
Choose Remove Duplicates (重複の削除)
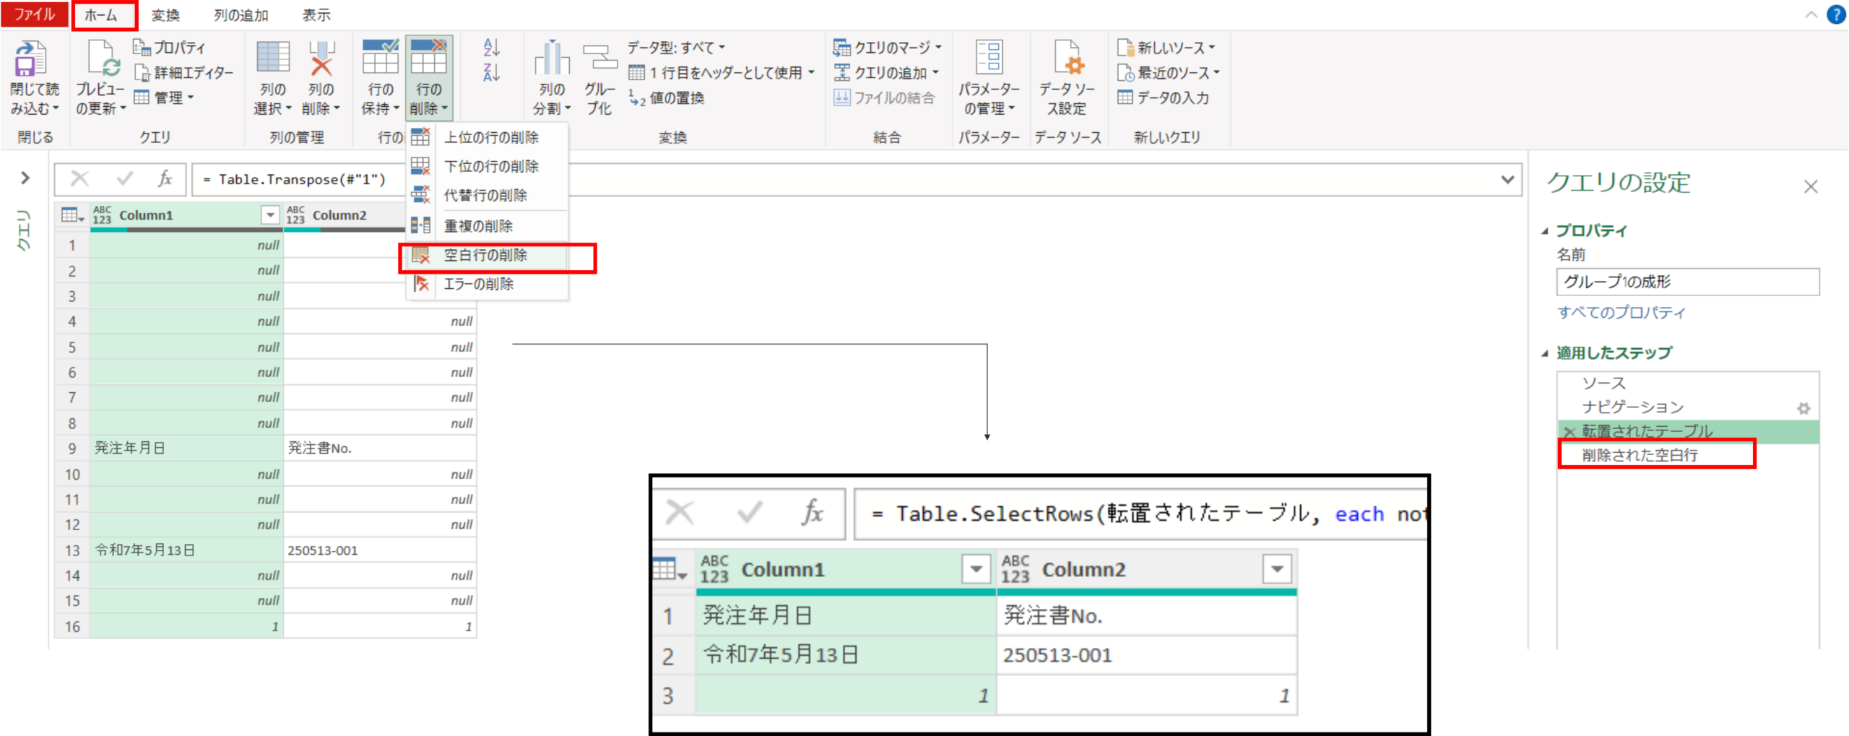point(488,226)
